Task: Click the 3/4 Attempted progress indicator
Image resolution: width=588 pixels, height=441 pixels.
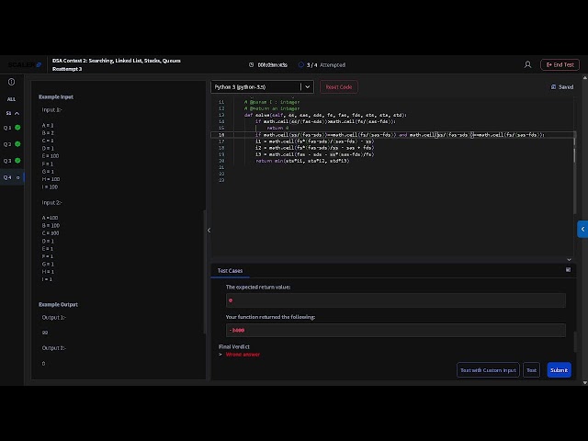Action: [322, 65]
